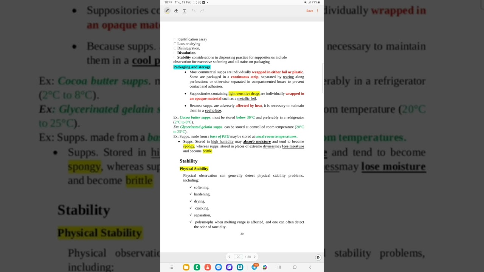This screenshot has width=484, height=272.
Task: Save the annotated document
Action: [x=310, y=11]
